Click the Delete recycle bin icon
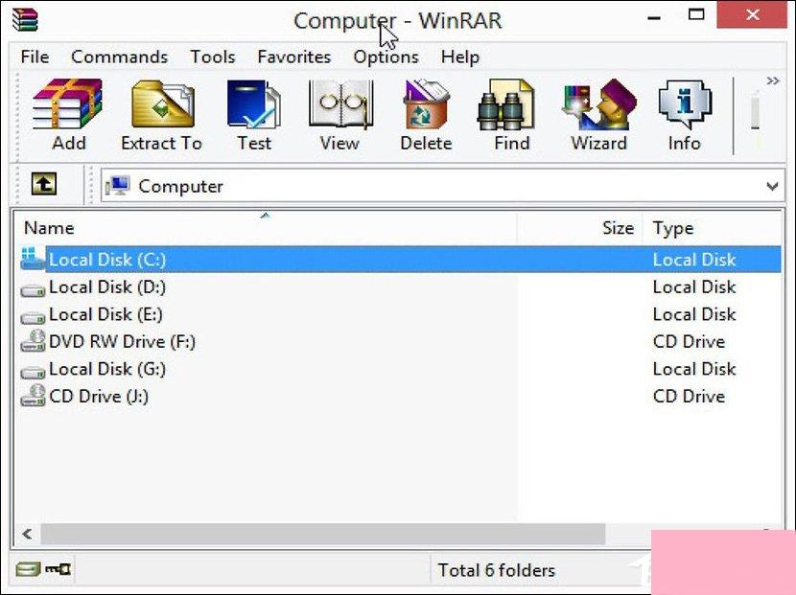Image resolution: width=796 pixels, height=595 pixels. (426, 104)
